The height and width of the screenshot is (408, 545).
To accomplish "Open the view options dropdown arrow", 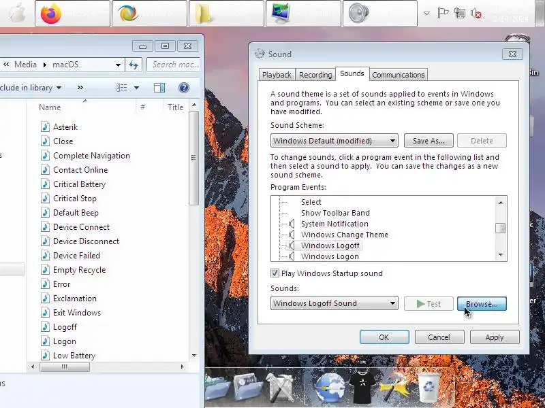I will coord(136,88).
